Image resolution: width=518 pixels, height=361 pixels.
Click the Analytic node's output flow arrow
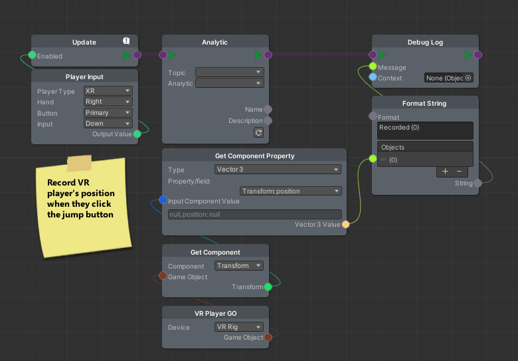(x=258, y=55)
